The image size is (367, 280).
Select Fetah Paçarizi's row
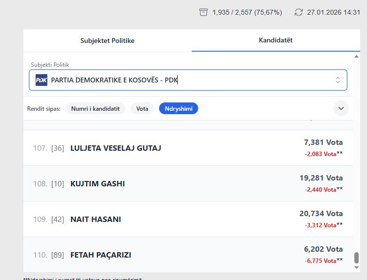[x=101, y=255]
